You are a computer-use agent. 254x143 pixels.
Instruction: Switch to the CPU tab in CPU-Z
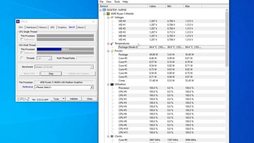[x=21, y=27]
